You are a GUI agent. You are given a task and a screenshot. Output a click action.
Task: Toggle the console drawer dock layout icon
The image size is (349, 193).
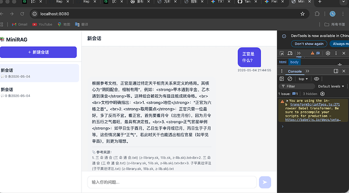pyautogui.click(x=336, y=71)
